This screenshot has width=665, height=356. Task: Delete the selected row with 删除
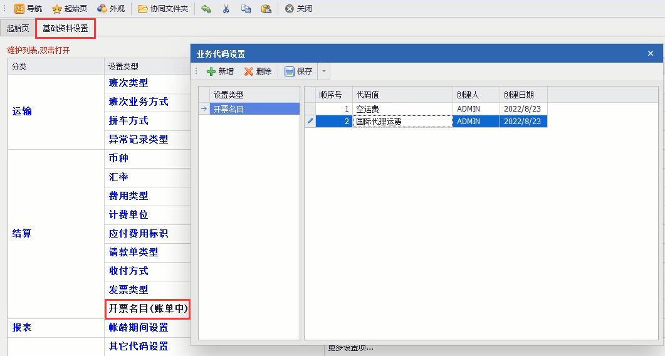coord(258,71)
